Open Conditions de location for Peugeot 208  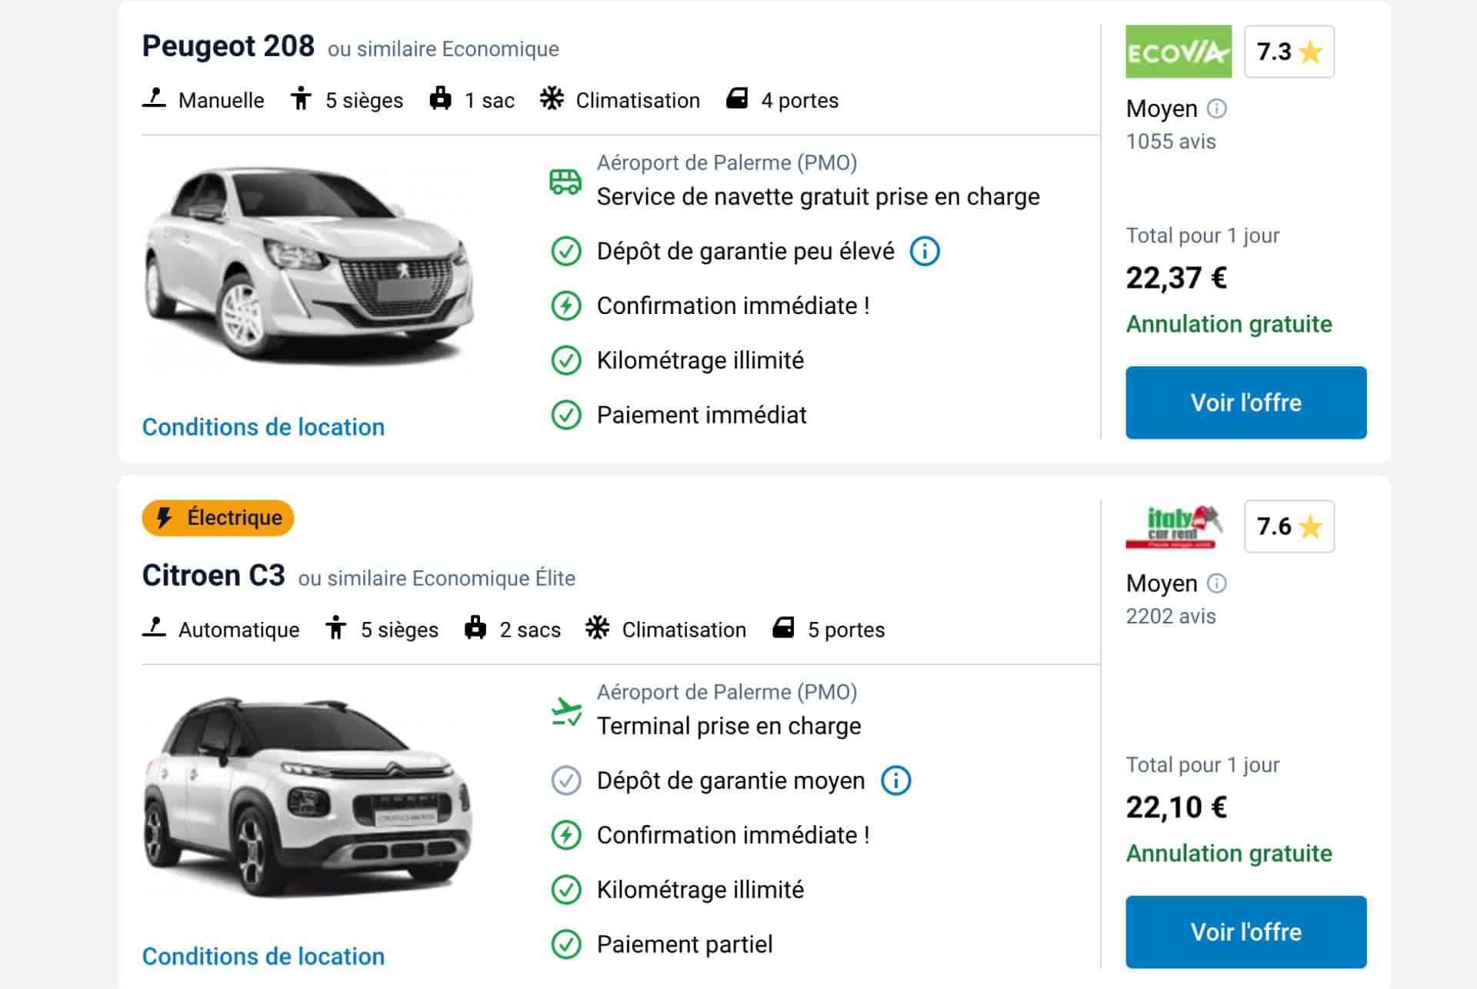[263, 427]
